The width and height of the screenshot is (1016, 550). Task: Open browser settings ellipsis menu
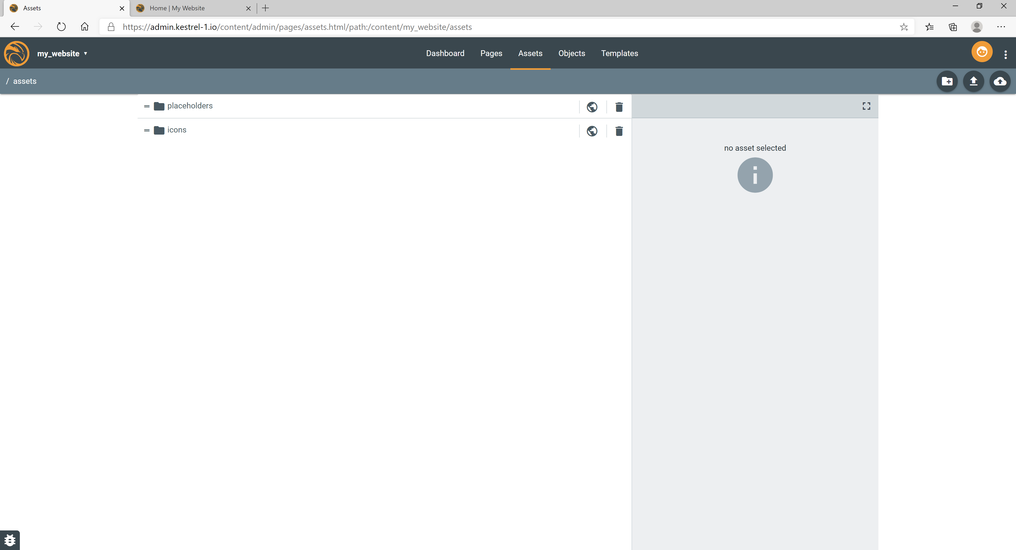point(1001,27)
